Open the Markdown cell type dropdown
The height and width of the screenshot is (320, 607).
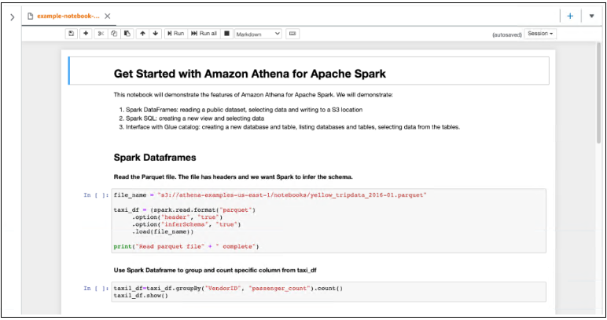click(x=258, y=34)
